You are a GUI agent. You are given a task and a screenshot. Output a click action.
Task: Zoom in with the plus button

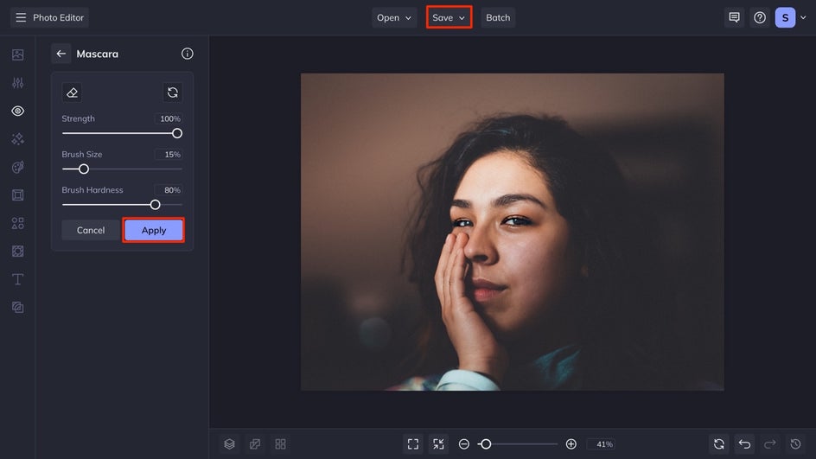(571, 444)
